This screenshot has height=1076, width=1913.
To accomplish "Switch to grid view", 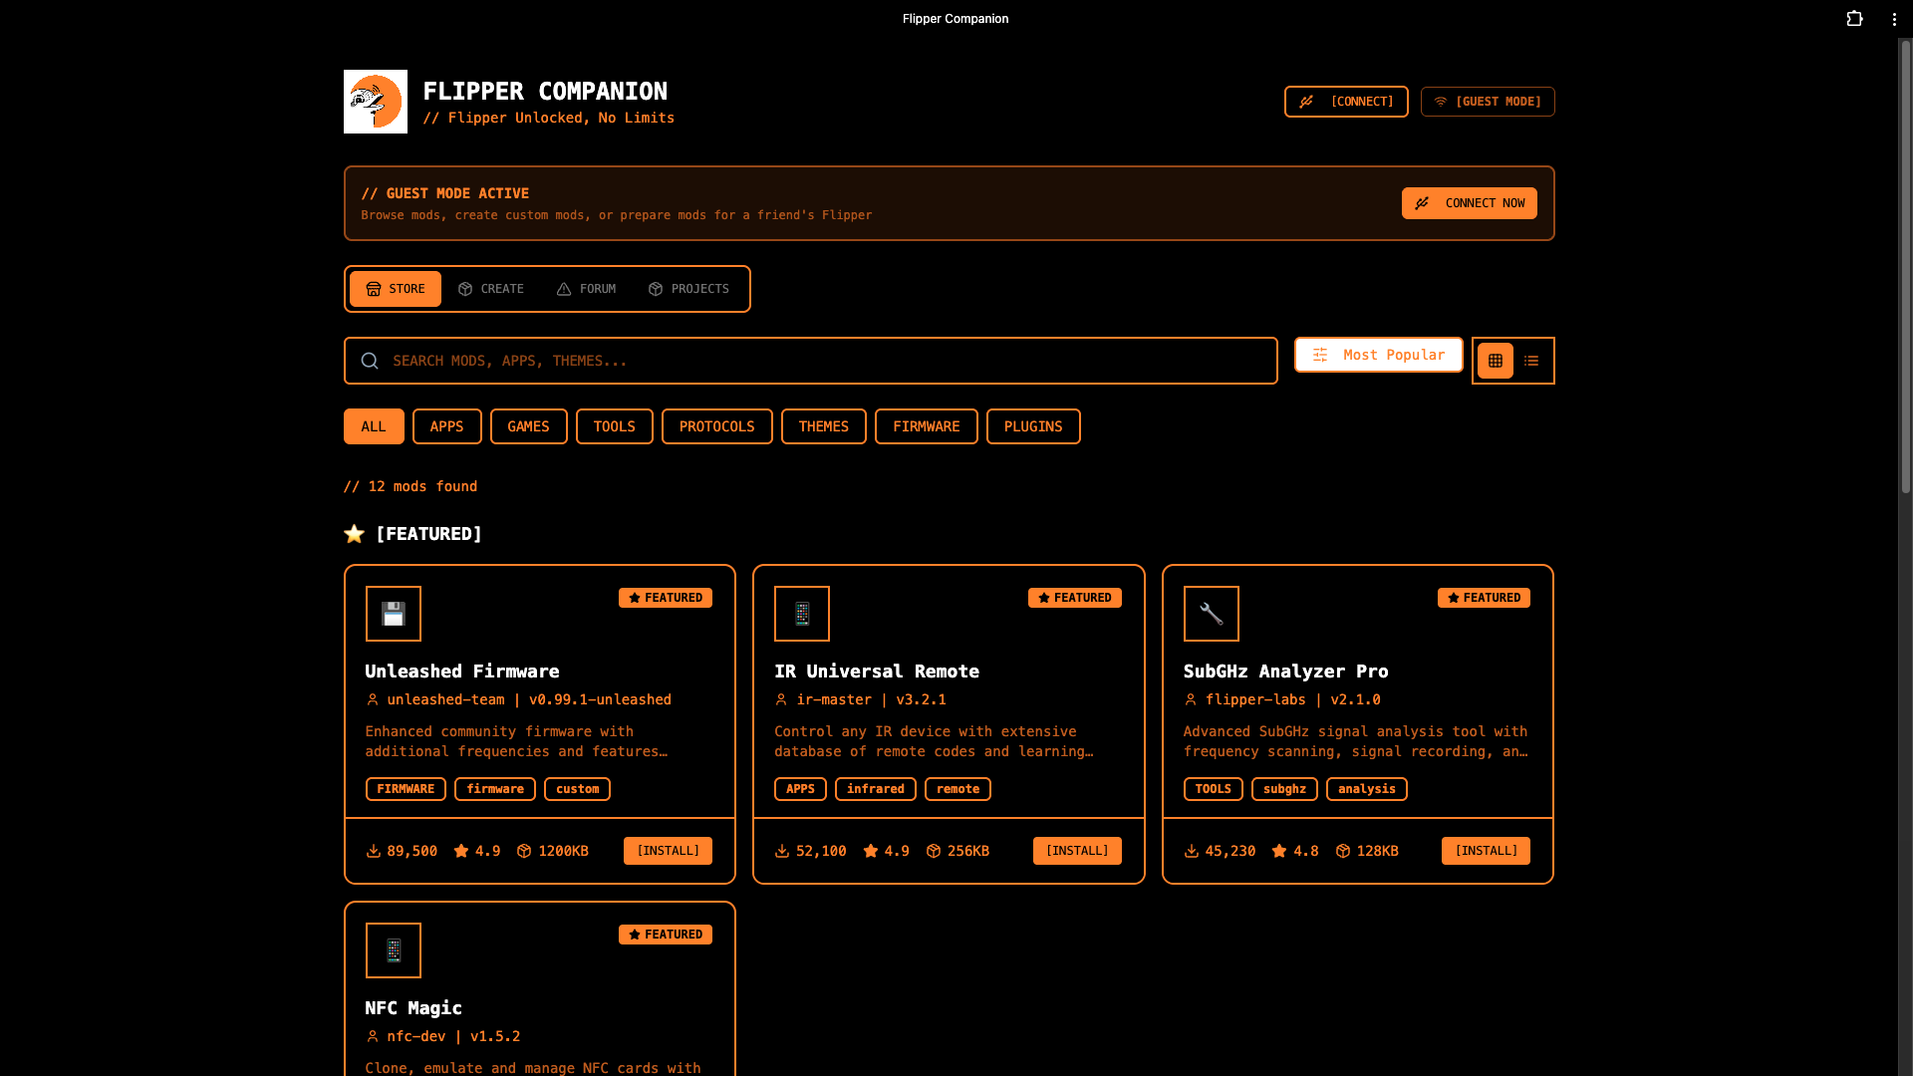I will 1496,361.
